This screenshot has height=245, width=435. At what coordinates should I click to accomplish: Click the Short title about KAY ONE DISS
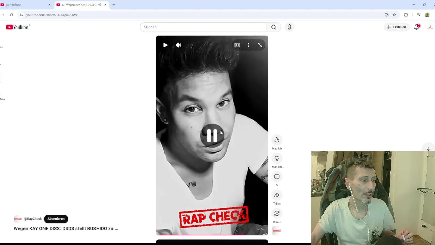click(x=66, y=228)
